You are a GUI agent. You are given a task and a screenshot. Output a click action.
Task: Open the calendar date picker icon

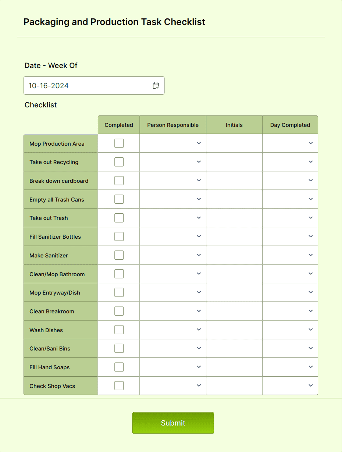point(156,85)
